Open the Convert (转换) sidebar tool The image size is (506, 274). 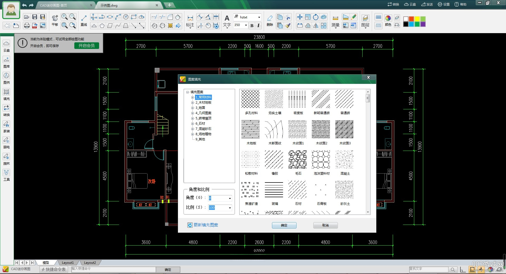click(7, 111)
